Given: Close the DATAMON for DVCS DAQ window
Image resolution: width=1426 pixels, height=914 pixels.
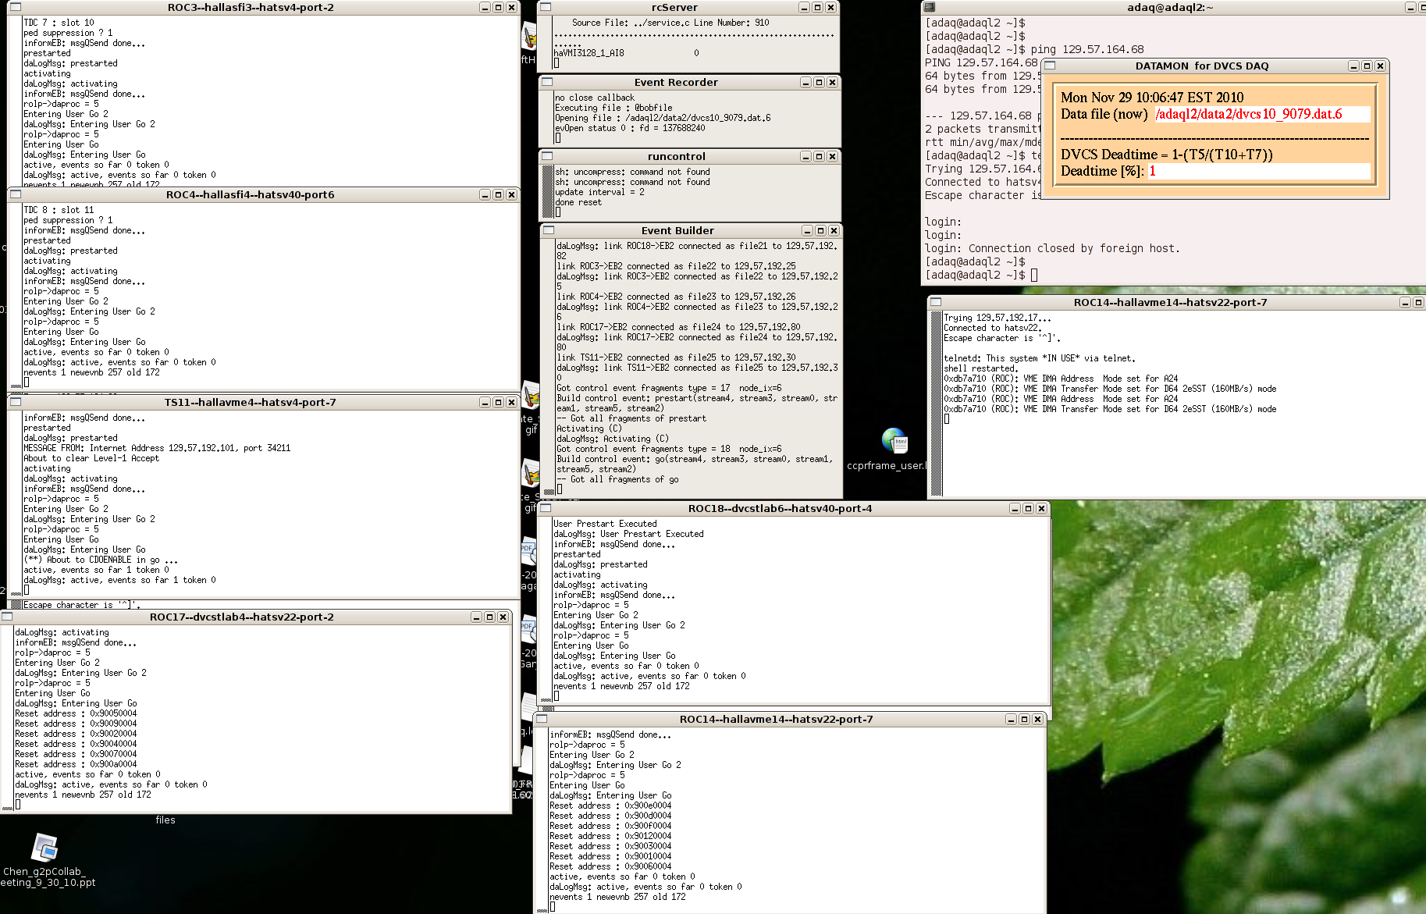Looking at the screenshot, I should tap(1380, 66).
